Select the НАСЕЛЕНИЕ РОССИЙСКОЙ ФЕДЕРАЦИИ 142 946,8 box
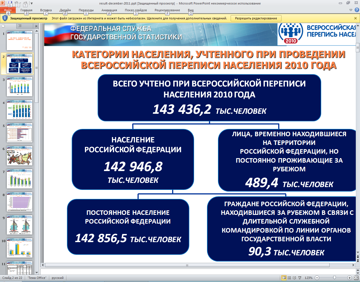This screenshot has width=360, height=282. pos(133,159)
